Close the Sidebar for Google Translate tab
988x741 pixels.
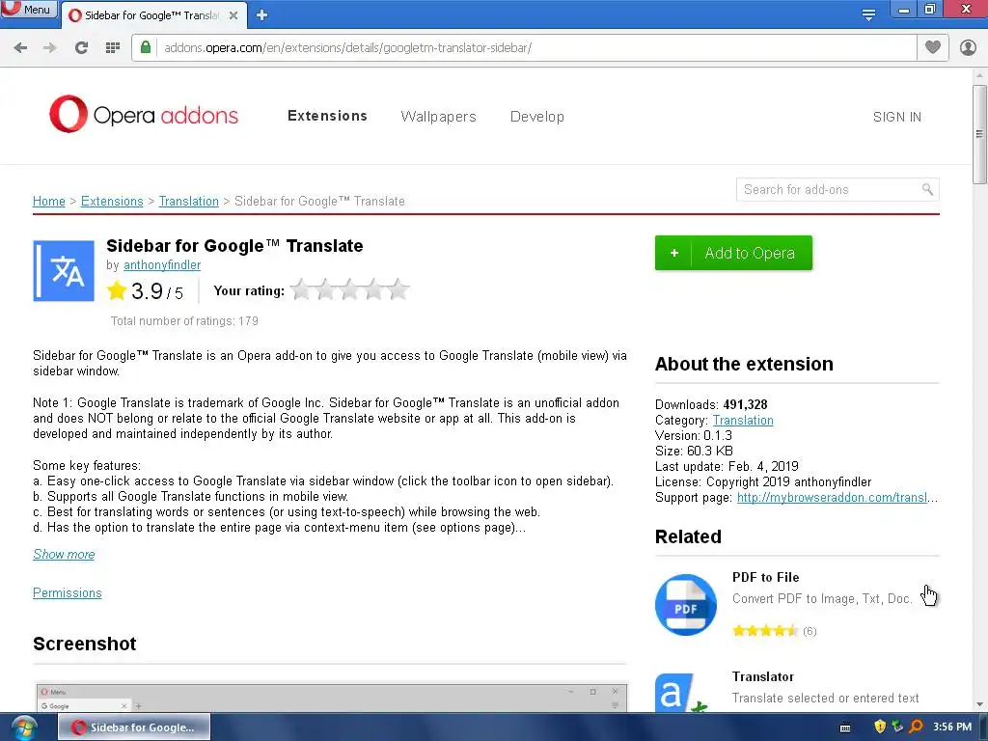[x=233, y=15]
